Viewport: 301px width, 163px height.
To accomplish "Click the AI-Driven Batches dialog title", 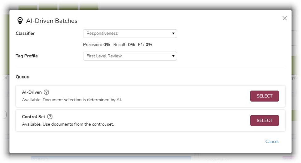I will (x=52, y=21).
